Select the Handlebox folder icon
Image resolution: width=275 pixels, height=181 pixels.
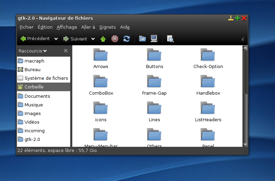pos(208,81)
